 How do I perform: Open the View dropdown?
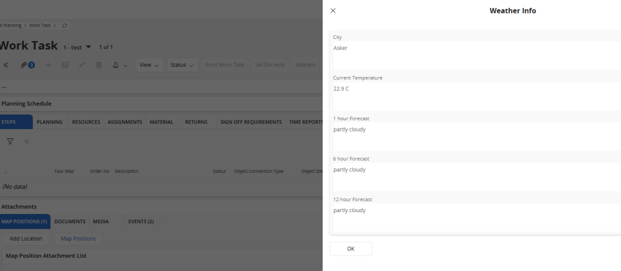click(x=149, y=65)
